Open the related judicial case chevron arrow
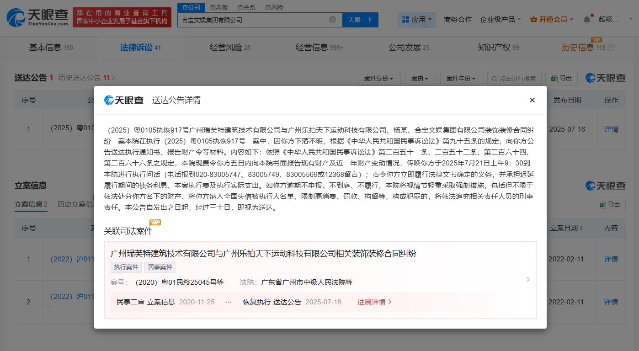This screenshot has height=351, width=639. click(528, 280)
